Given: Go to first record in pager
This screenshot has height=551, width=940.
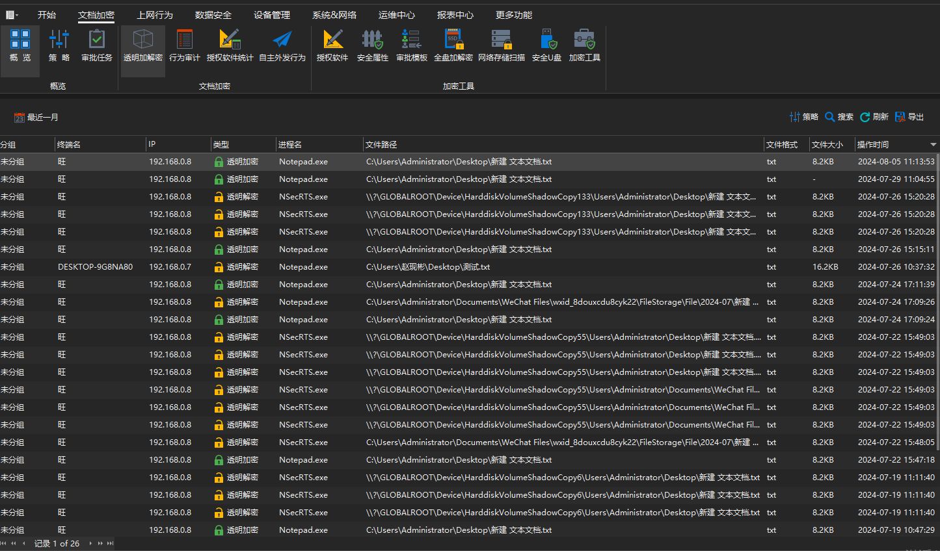Looking at the screenshot, I should click(4, 543).
